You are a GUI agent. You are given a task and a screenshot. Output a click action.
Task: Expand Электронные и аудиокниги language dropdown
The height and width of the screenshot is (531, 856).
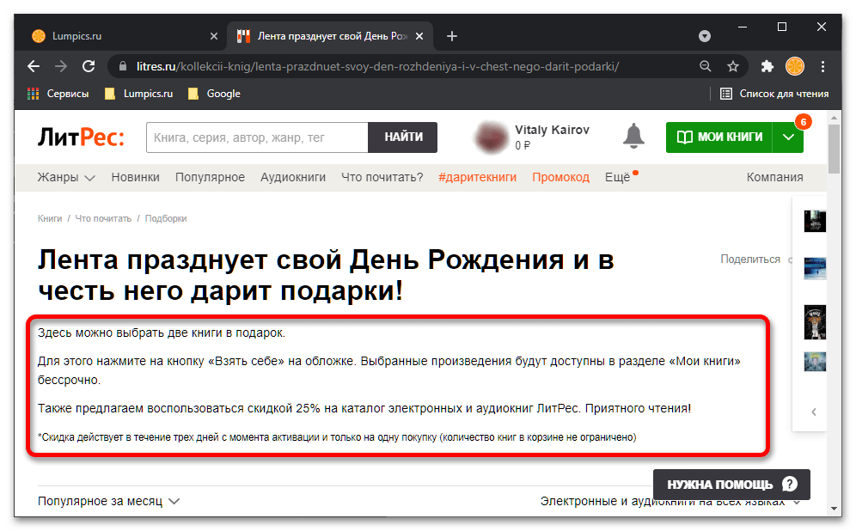670,501
